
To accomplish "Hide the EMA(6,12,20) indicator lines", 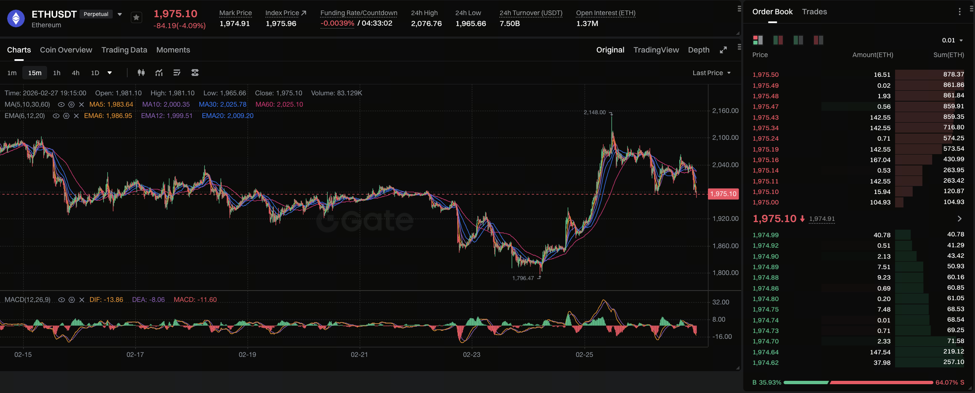I will pos(56,116).
